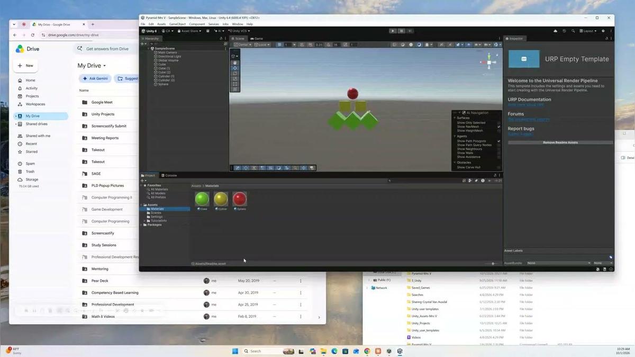The width and height of the screenshot is (635, 357).
Task: Select the Transform tool in Scene view
Action: 235,89
